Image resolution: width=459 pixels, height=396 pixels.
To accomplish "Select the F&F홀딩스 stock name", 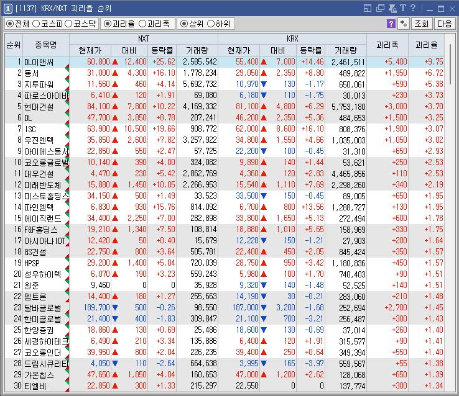I will click(41, 230).
